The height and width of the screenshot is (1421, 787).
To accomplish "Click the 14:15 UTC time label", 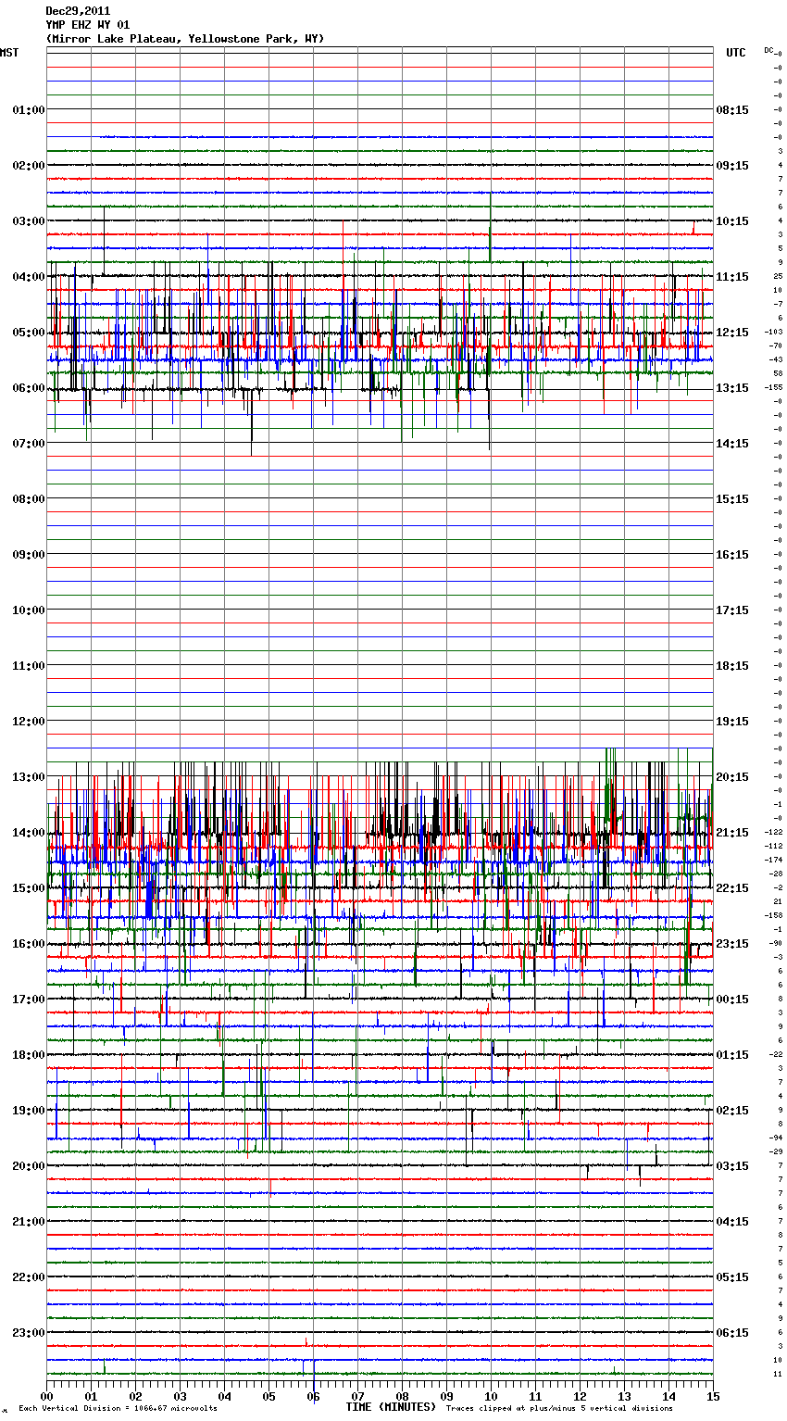I will [x=732, y=444].
